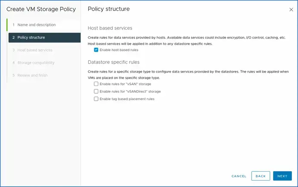Enable rules for "vSANDirect" storage

tap(96, 91)
